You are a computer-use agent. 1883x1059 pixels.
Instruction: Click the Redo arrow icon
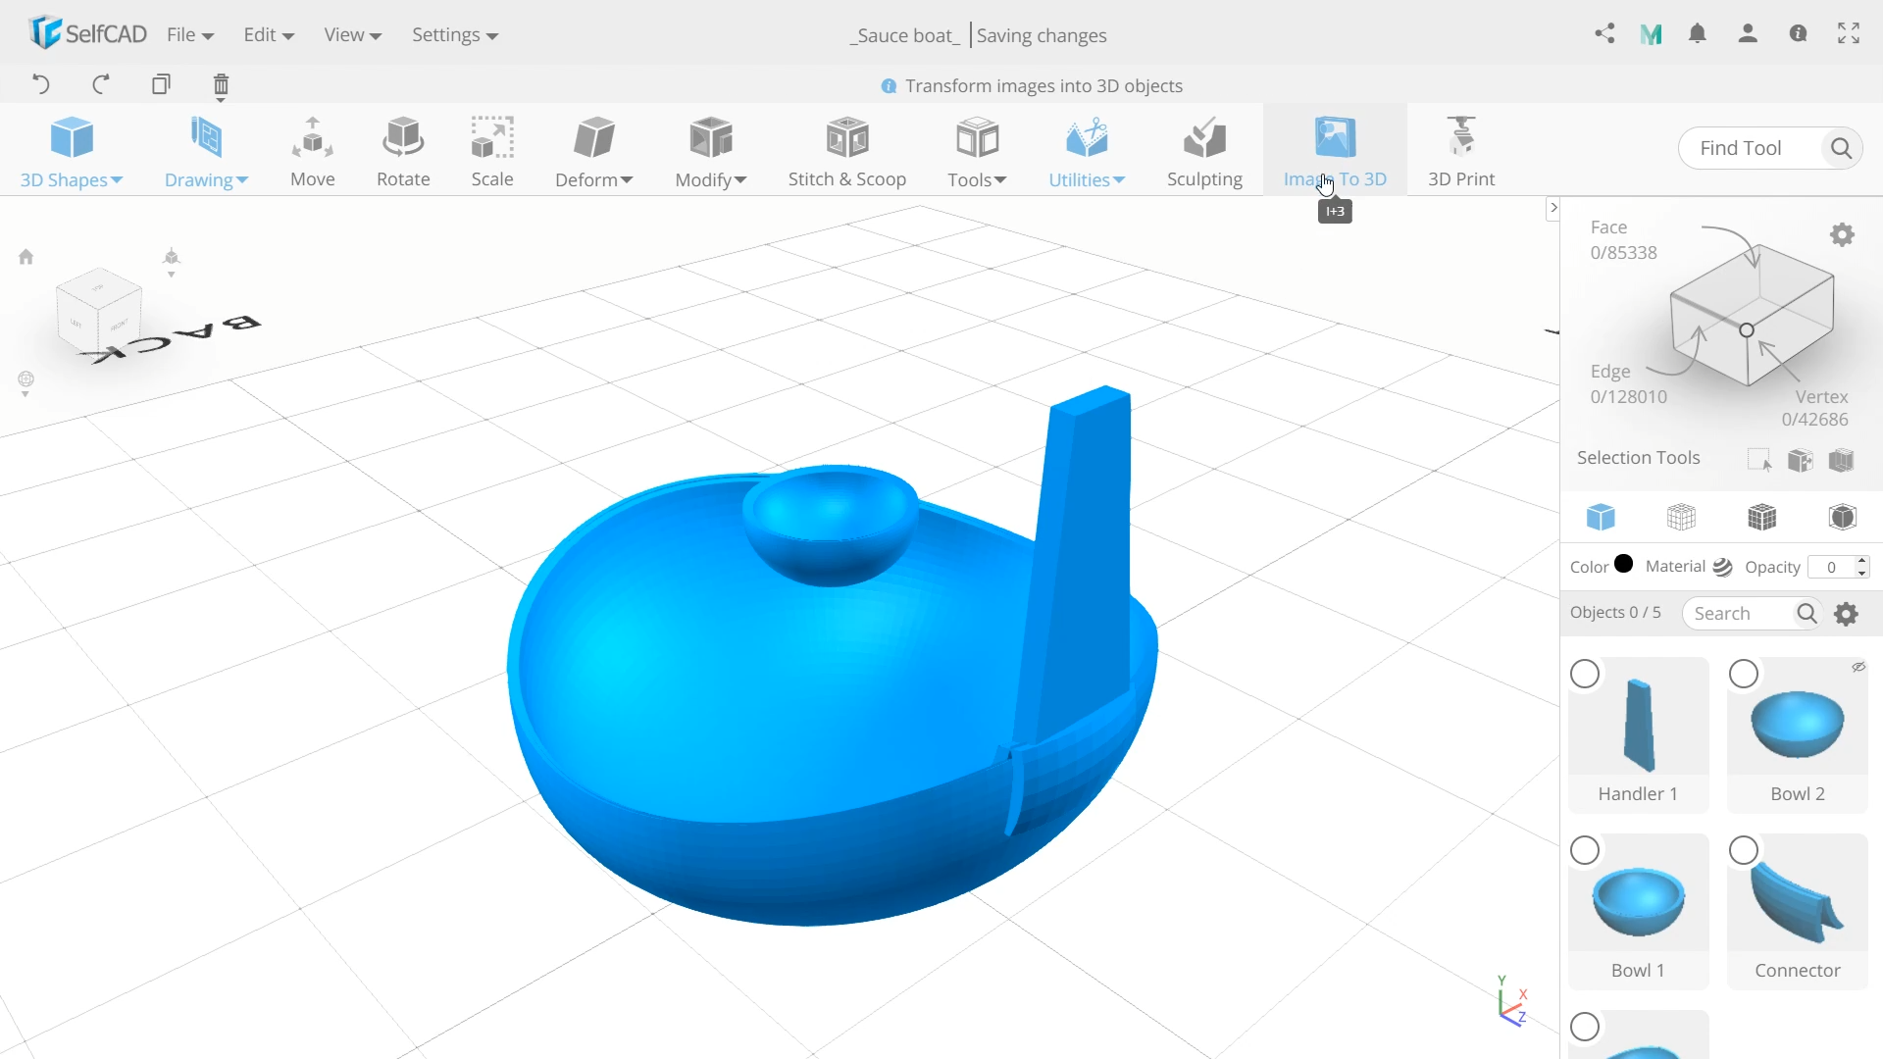tap(100, 84)
